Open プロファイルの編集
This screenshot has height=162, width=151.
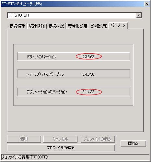click(61, 148)
